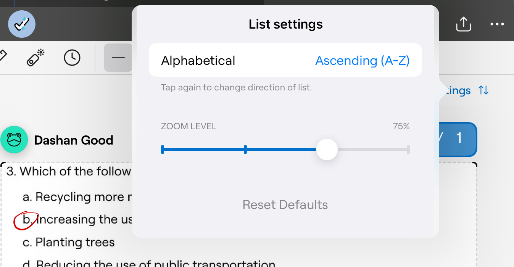Select answer option a. Recycling more
Viewport: 514px width, 267px height.
(73, 197)
